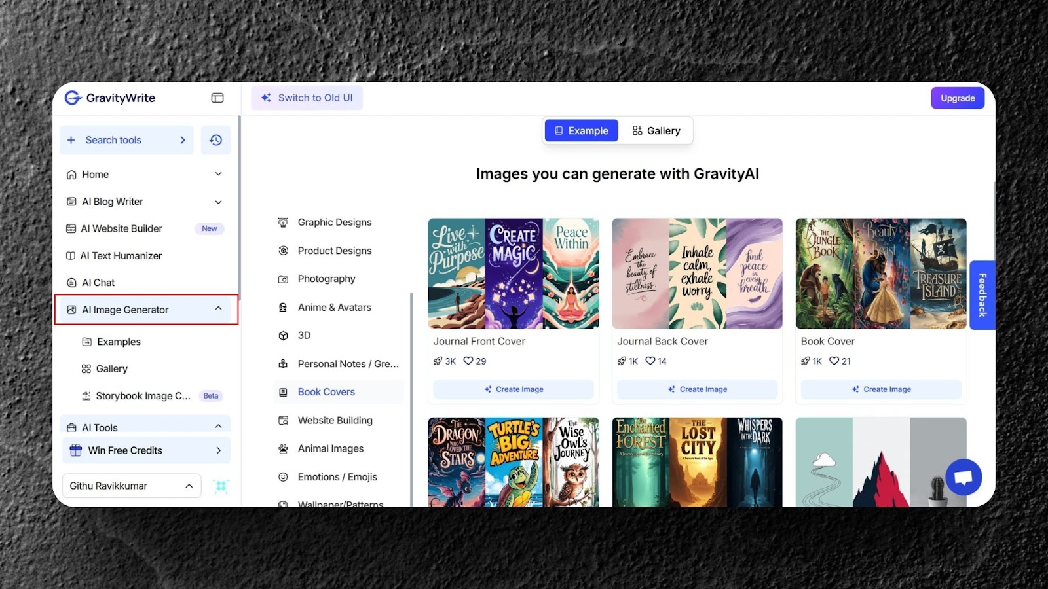Image resolution: width=1048 pixels, height=589 pixels.
Task: Click the GravityWrite logo
Action: click(x=109, y=98)
